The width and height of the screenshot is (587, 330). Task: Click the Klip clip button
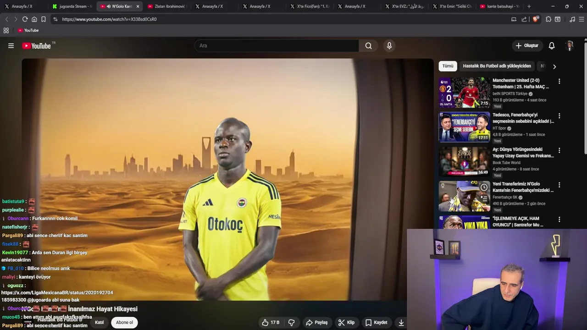click(x=346, y=323)
